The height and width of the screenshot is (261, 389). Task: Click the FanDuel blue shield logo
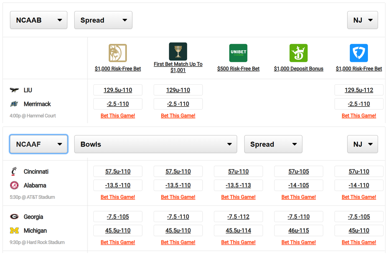[x=359, y=53]
